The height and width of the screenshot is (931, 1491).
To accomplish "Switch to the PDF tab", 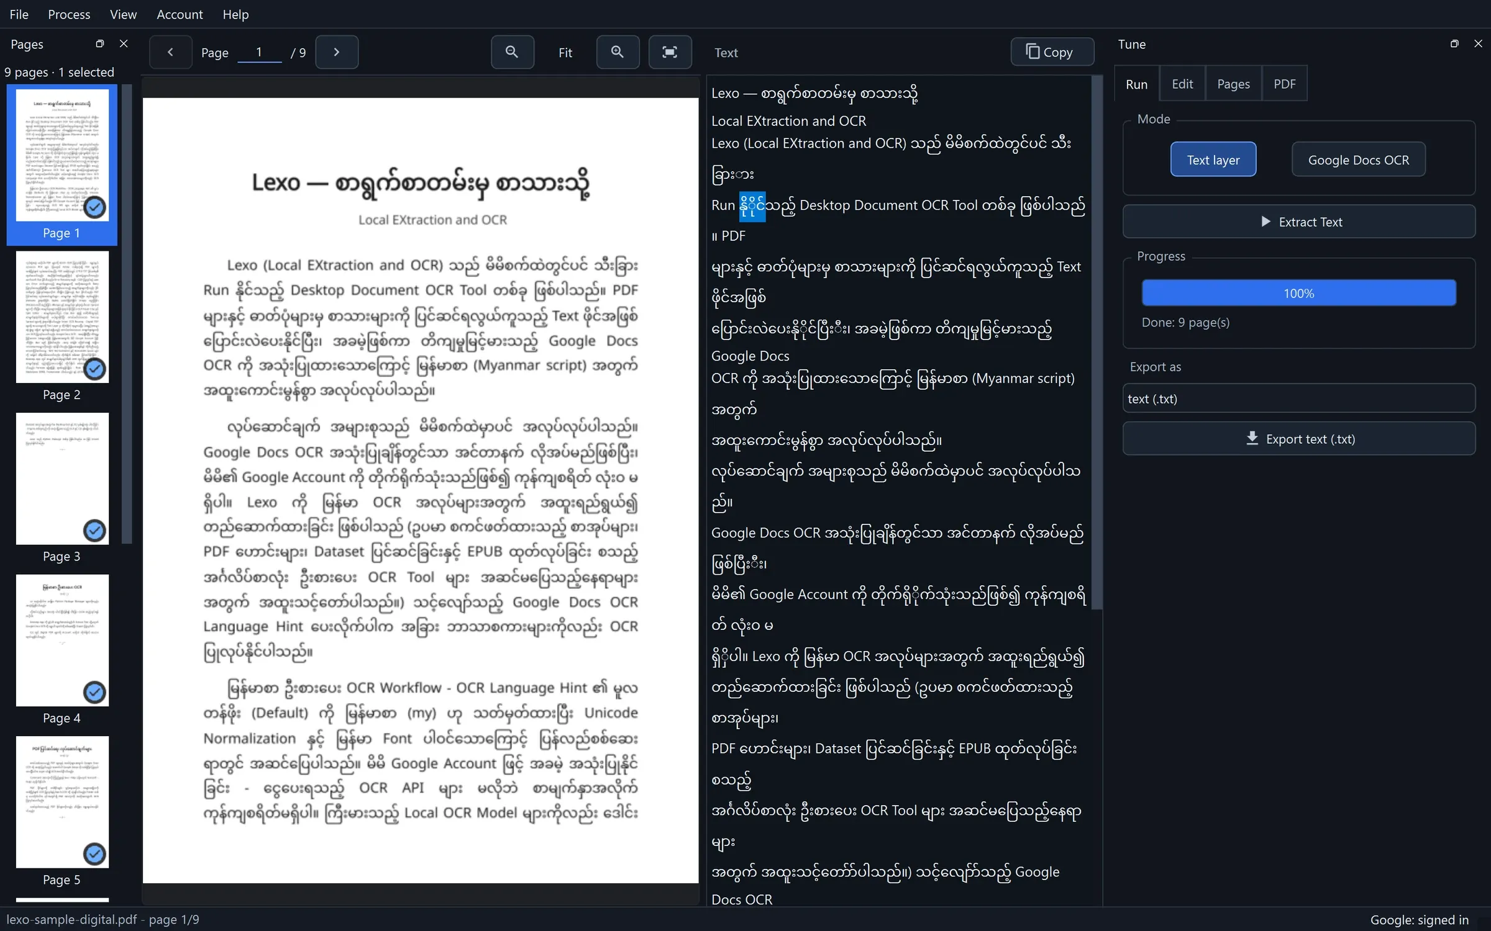I will click(x=1284, y=84).
